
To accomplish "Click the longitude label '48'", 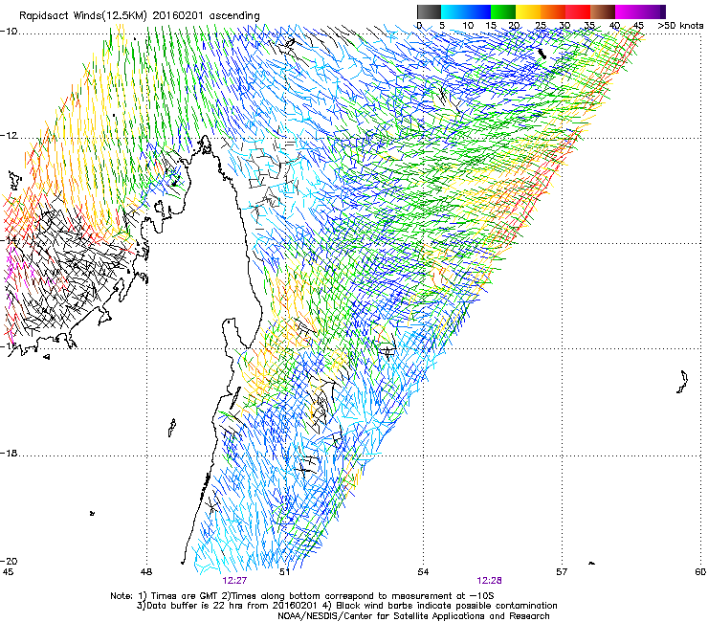I will (146, 572).
